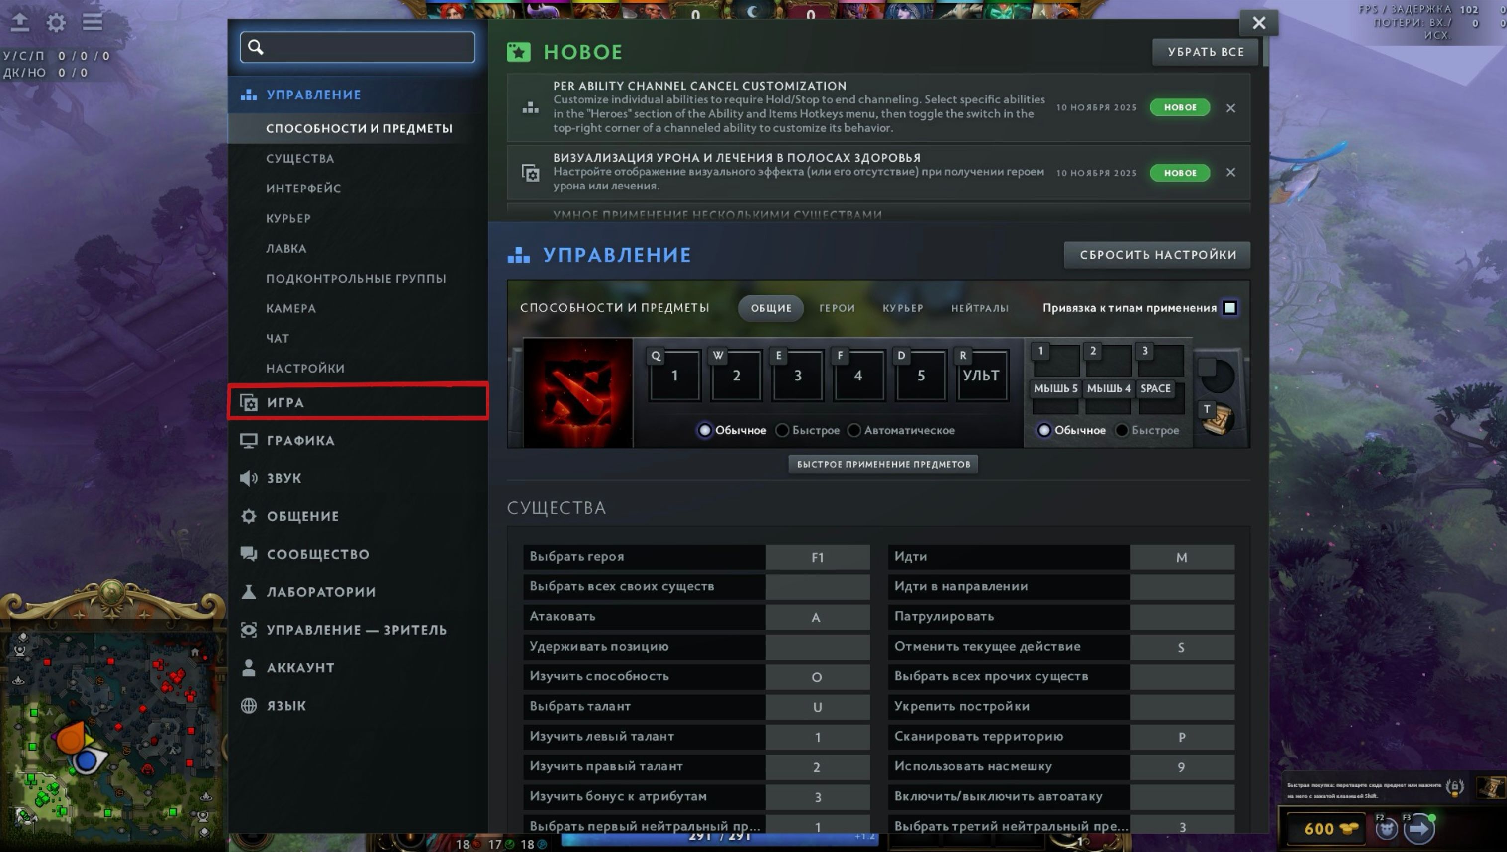Open УПРАВЛЕНИЕ — ЗРИТЕЛЬ camera icon
1507x852 pixels.
click(x=250, y=630)
